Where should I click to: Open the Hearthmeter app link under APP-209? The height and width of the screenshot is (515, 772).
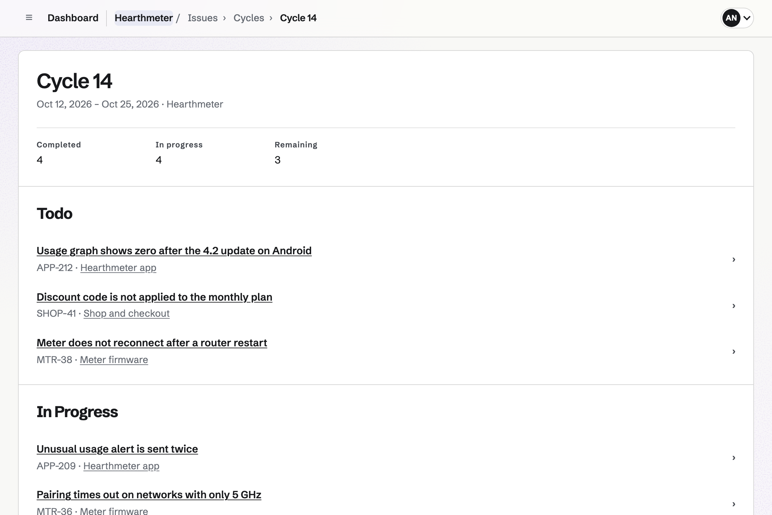121,466
